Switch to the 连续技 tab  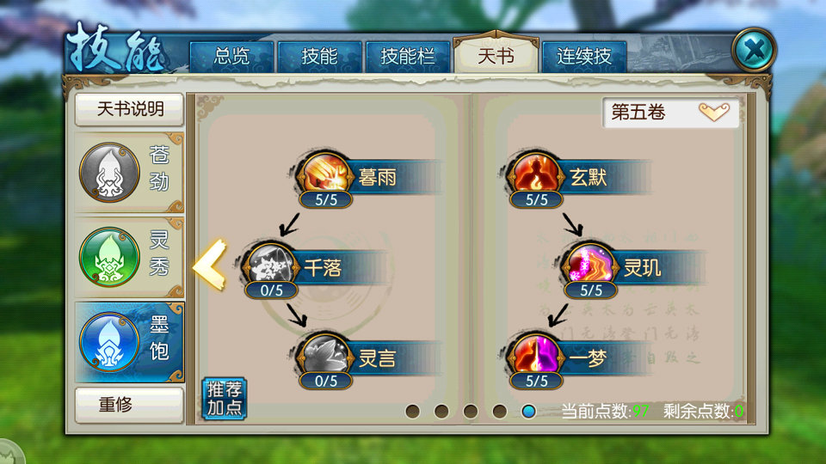(584, 57)
